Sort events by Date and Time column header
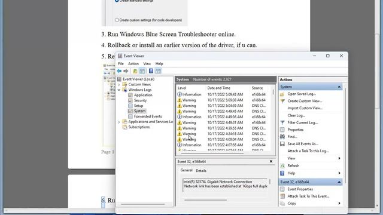383x215 pixels. 218,88
